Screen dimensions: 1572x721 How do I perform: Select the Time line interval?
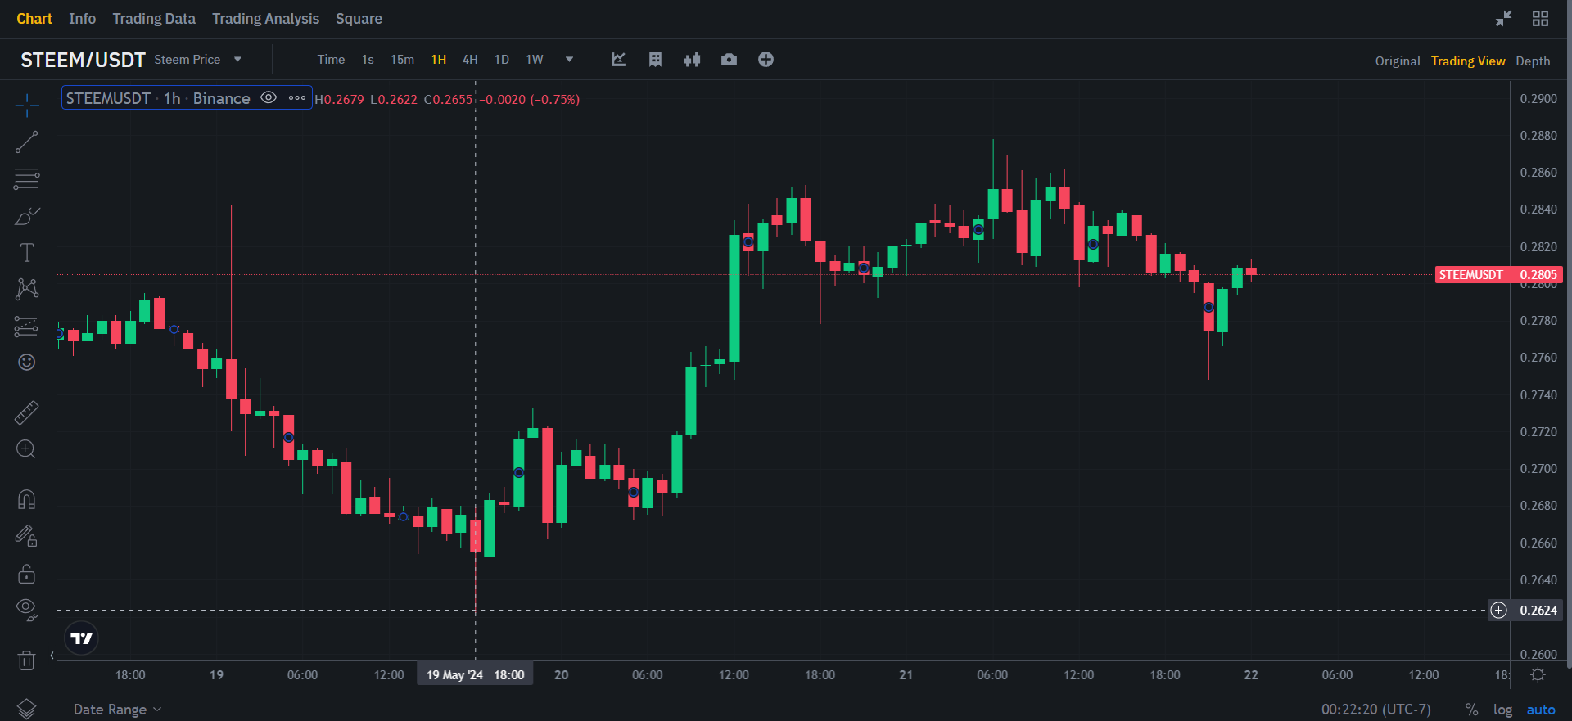(x=331, y=60)
